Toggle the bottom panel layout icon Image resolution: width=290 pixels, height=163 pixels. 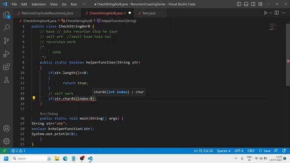coord(246,4)
